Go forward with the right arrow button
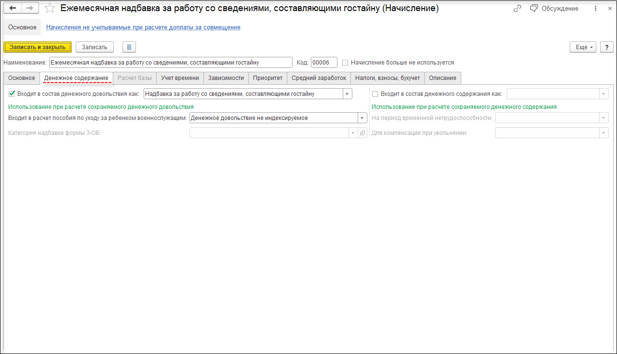617x354 pixels. tap(30, 8)
